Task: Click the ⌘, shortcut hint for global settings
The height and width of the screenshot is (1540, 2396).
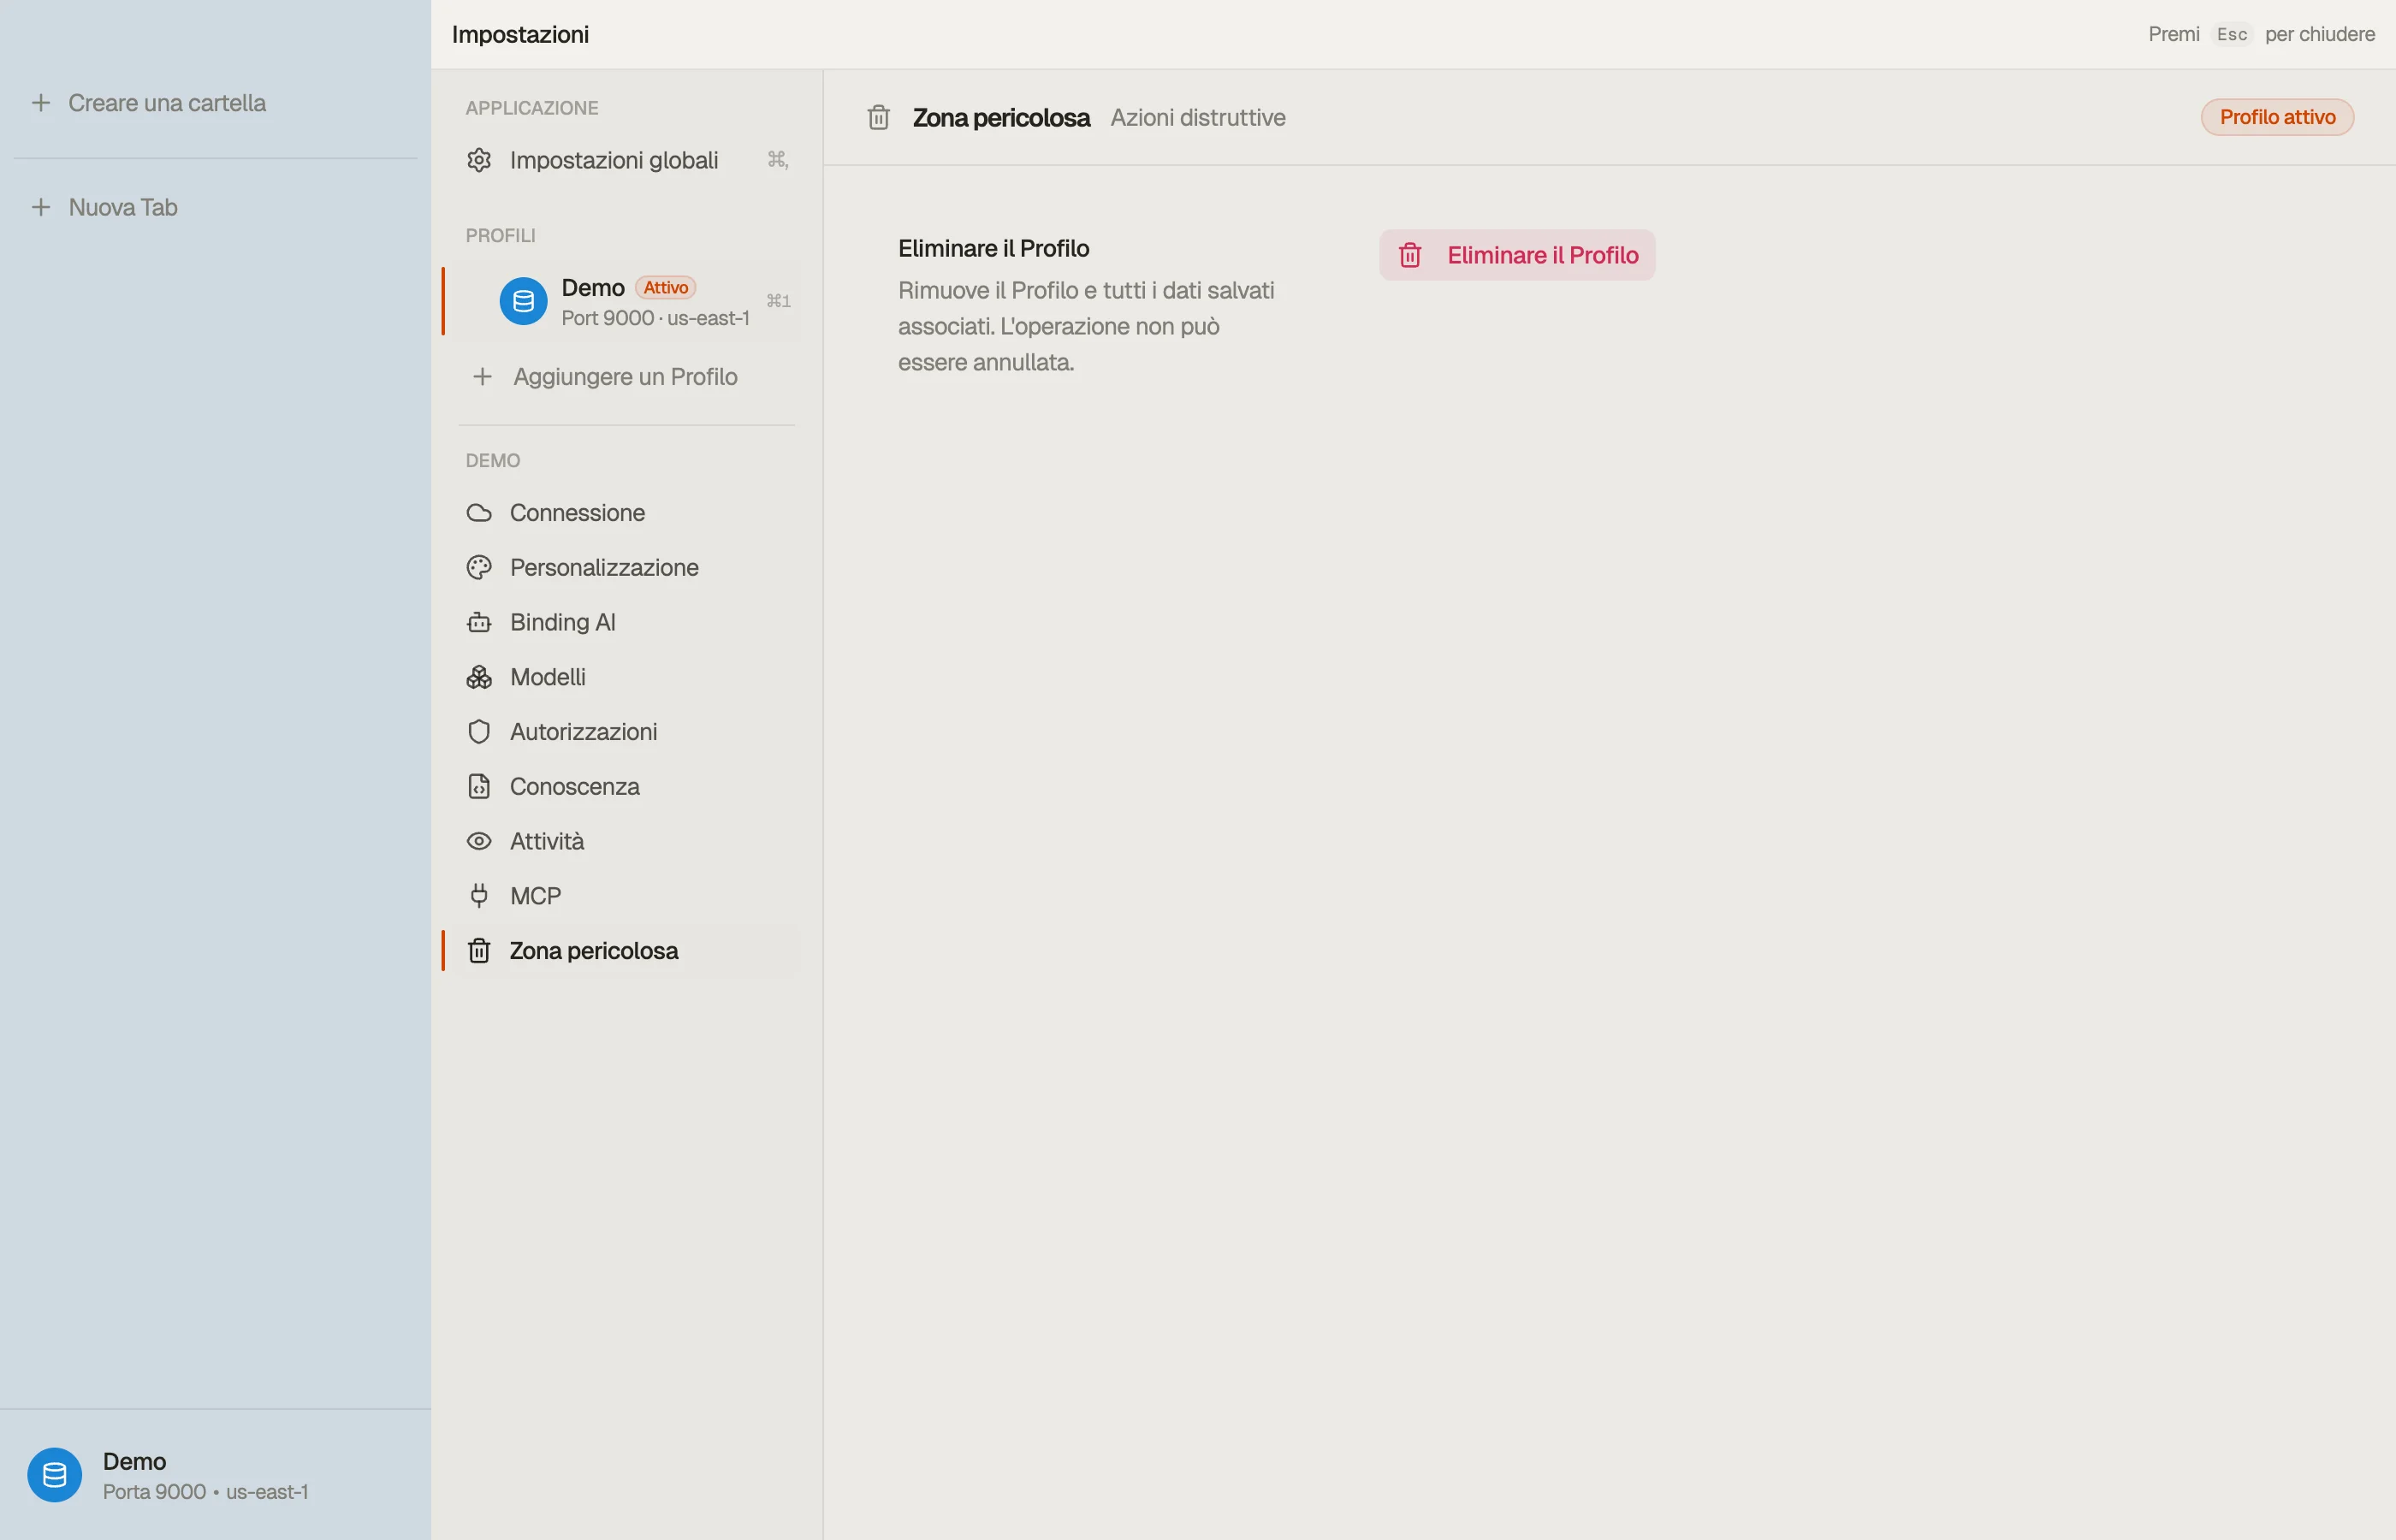Action: tap(777, 159)
